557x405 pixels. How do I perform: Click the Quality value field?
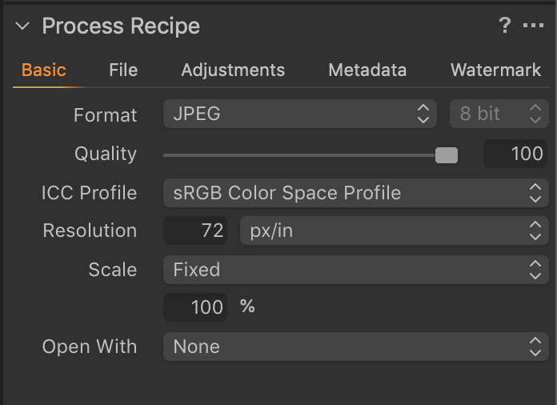point(515,154)
